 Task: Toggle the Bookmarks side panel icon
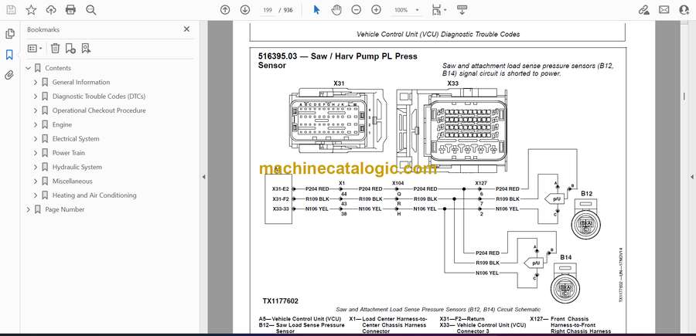pyautogui.click(x=10, y=55)
